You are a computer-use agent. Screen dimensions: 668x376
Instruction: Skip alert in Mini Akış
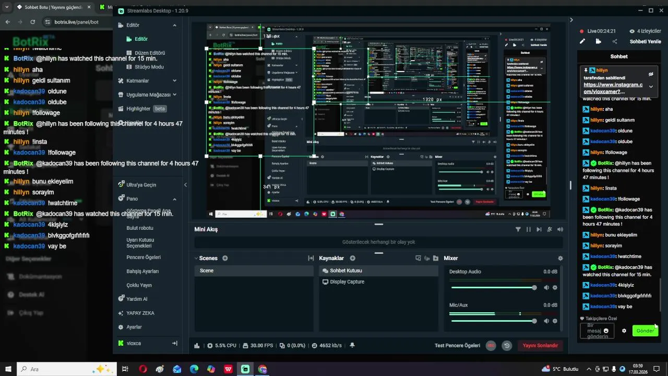click(x=539, y=229)
